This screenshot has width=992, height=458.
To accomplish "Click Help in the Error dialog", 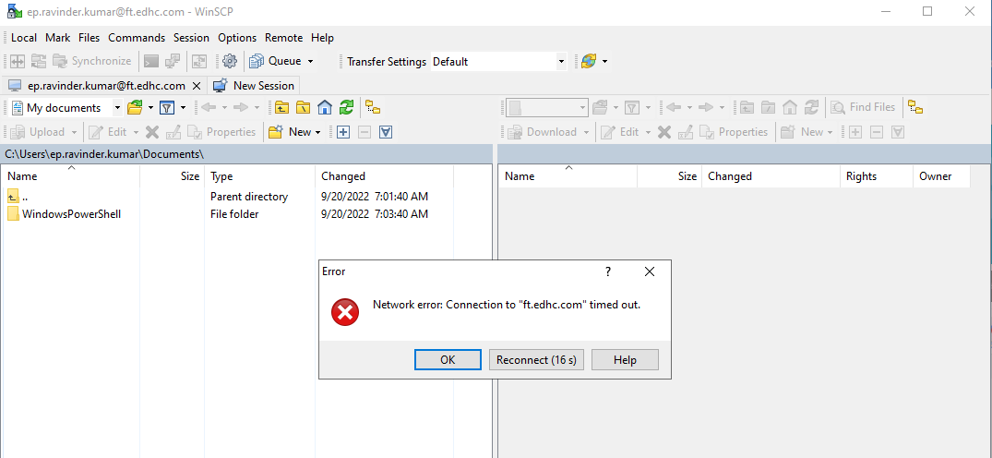I will 625,360.
